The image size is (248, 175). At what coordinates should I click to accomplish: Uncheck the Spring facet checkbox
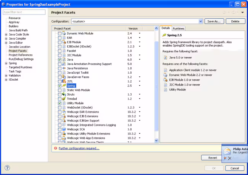click(60, 86)
